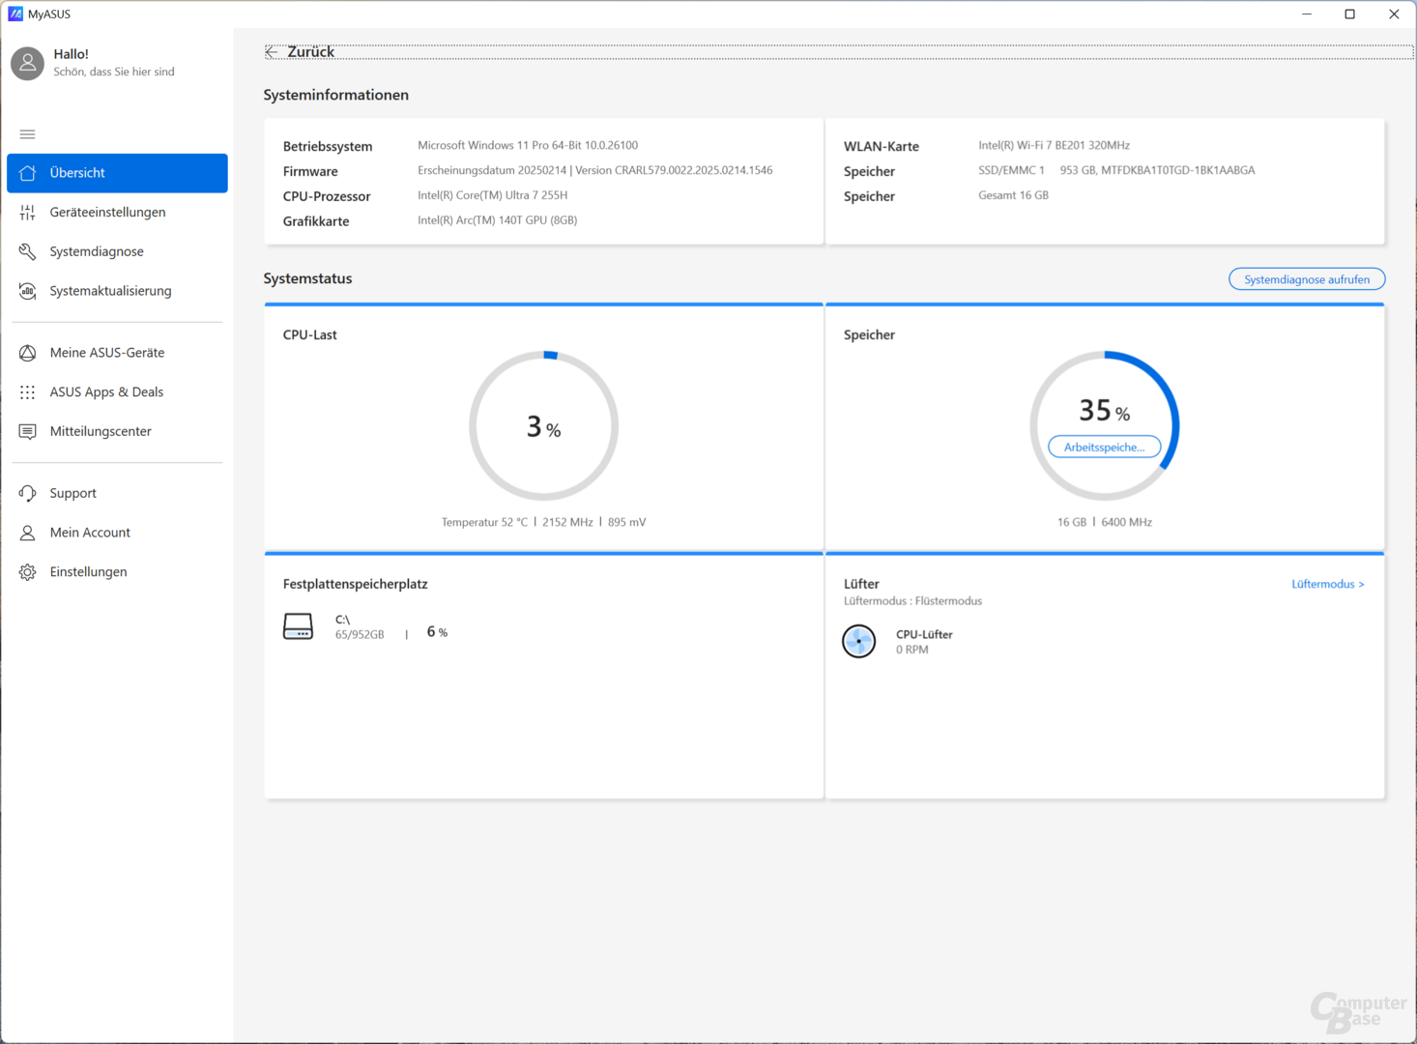Click 'Lüftermodus : Flüstermodus' text
Image resolution: width=1417 pixels, height=1044 pixels.
(912, 601)
